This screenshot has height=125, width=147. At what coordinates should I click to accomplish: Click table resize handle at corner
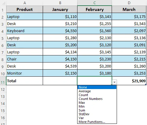click(x=146, y=84)
